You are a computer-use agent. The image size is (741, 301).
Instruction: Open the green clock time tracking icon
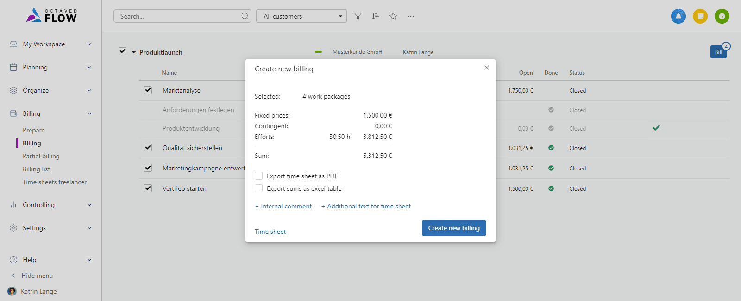(722, 16)
